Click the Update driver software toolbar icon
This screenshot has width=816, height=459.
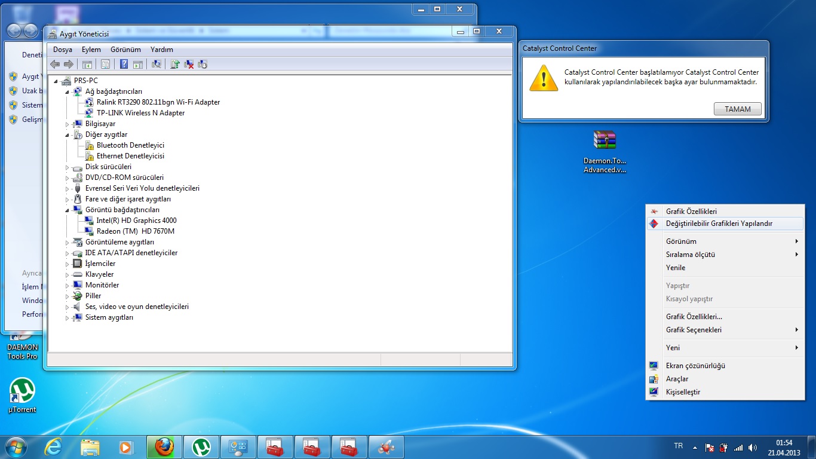[x=175, y=64]
